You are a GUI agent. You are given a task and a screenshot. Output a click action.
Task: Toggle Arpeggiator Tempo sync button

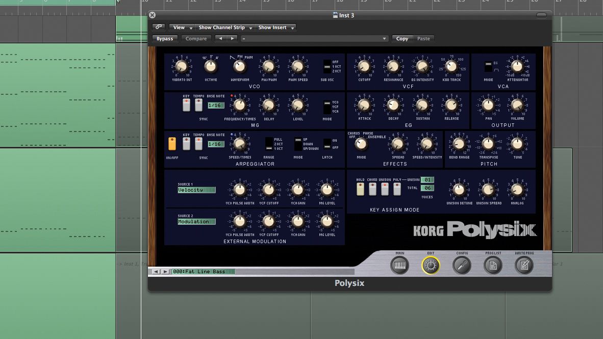coord(198,144)
